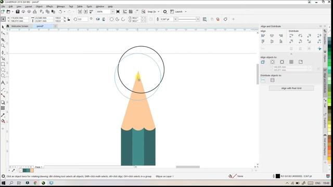Switch to the Welcome Screen tab
This screenshot has height=187, width=333.
(20, 26)
